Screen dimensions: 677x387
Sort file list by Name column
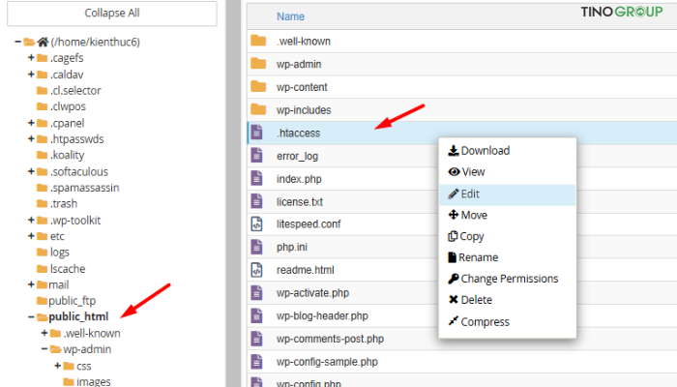click(290, 16)
